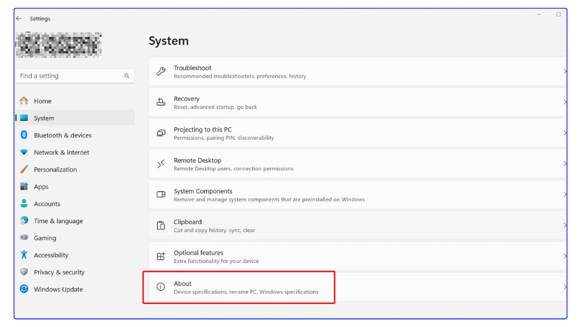Select the Personalization paintbrush icon
The image size is (581, 327).
(24, 169)
